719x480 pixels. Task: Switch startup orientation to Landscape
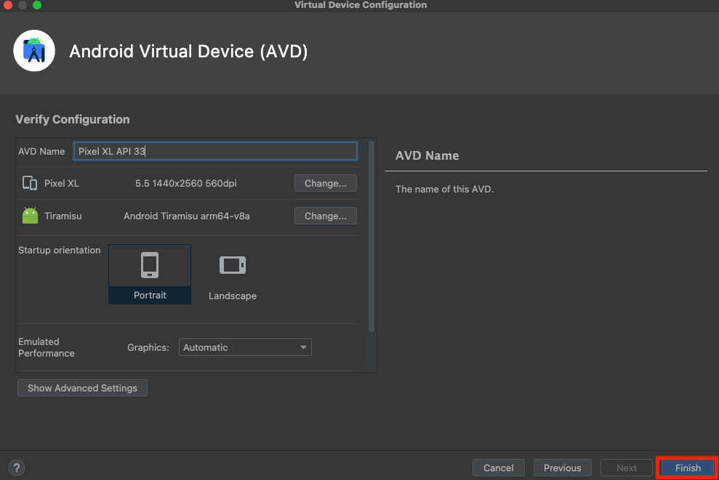click(232, 274)
